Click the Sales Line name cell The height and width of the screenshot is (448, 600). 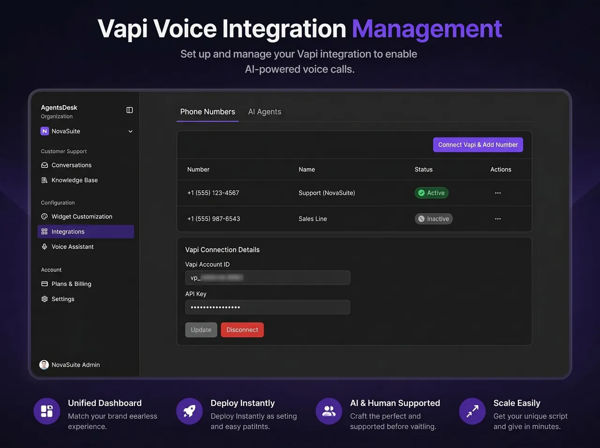[x=313, y=219]
